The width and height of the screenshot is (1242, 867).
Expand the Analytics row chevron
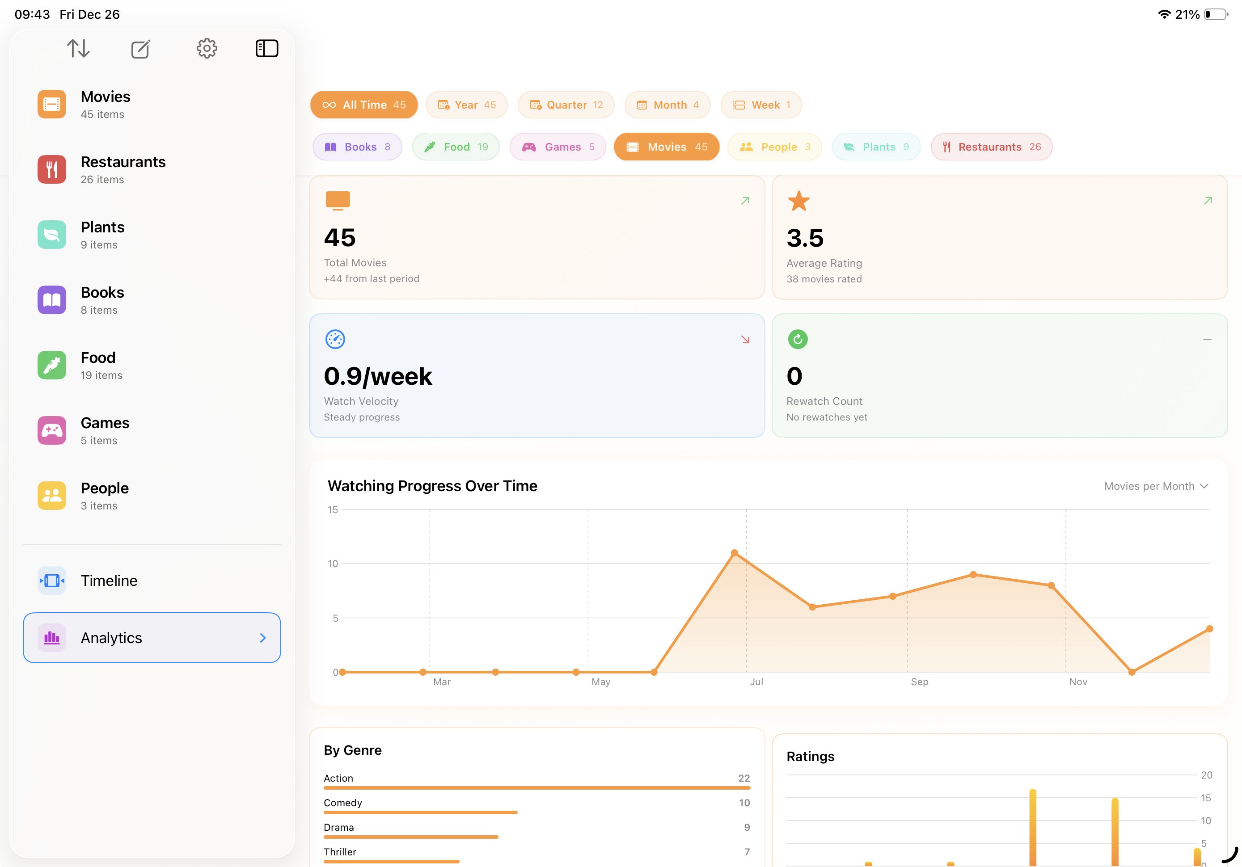(x=263, y=638)
